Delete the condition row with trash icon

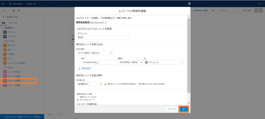(183, 62)
